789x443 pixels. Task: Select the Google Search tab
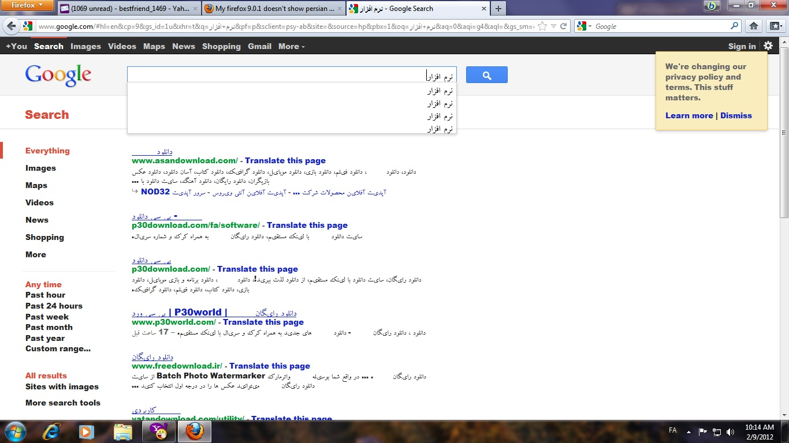click(x=417, y=9)
